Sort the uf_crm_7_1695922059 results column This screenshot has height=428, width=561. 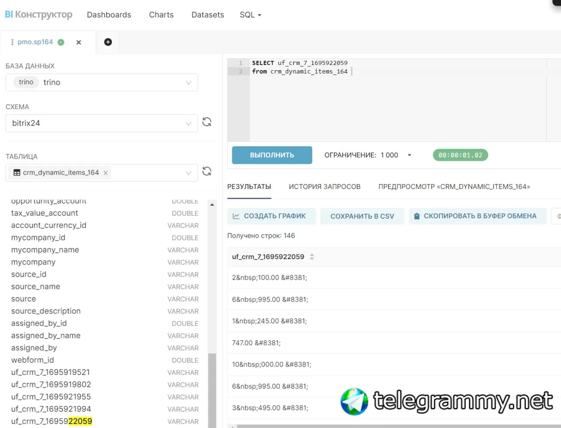[312, 257]
